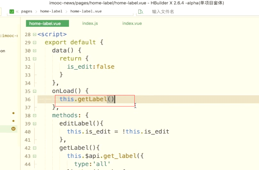
Task: Click the methods keyword on line 38
Action: pos(65,115)
